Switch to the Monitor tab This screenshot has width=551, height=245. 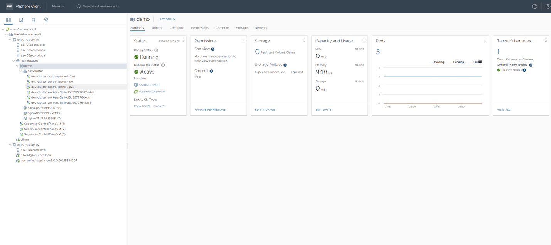(157, 28)
